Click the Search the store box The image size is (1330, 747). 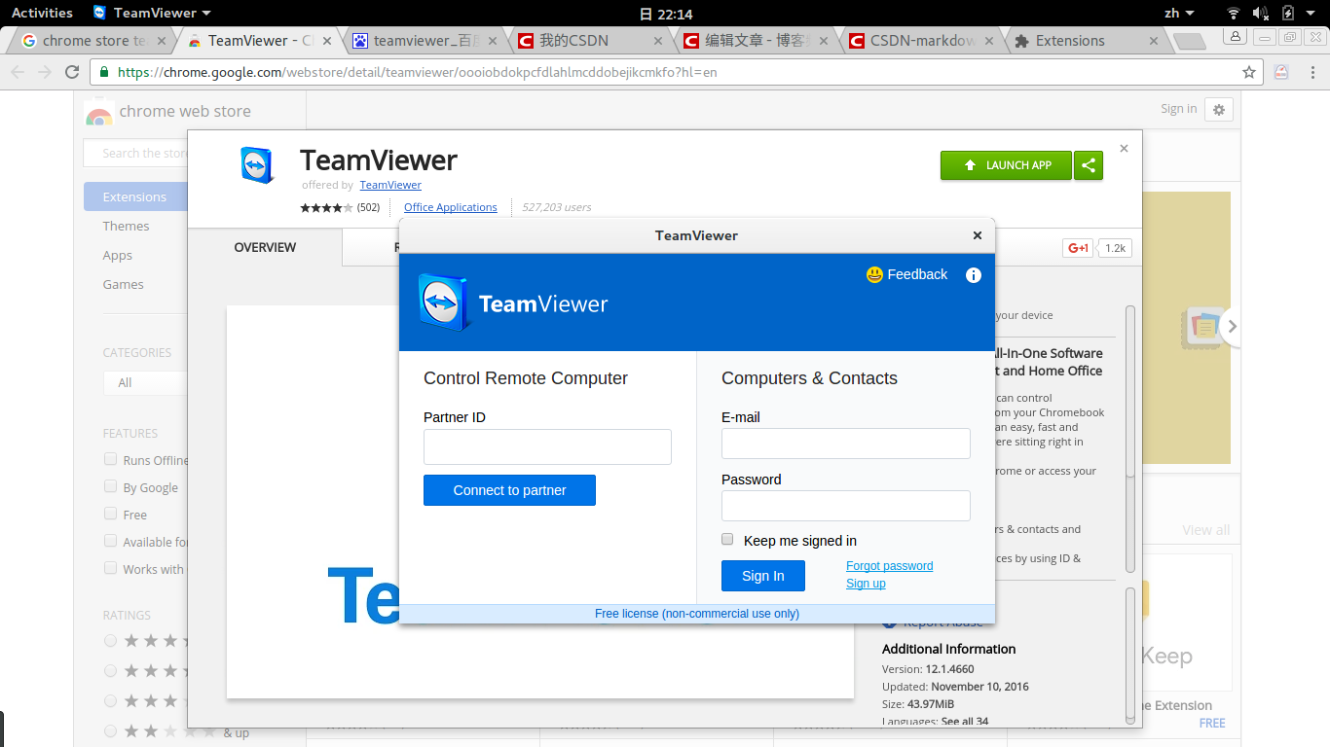pos(135,153)
